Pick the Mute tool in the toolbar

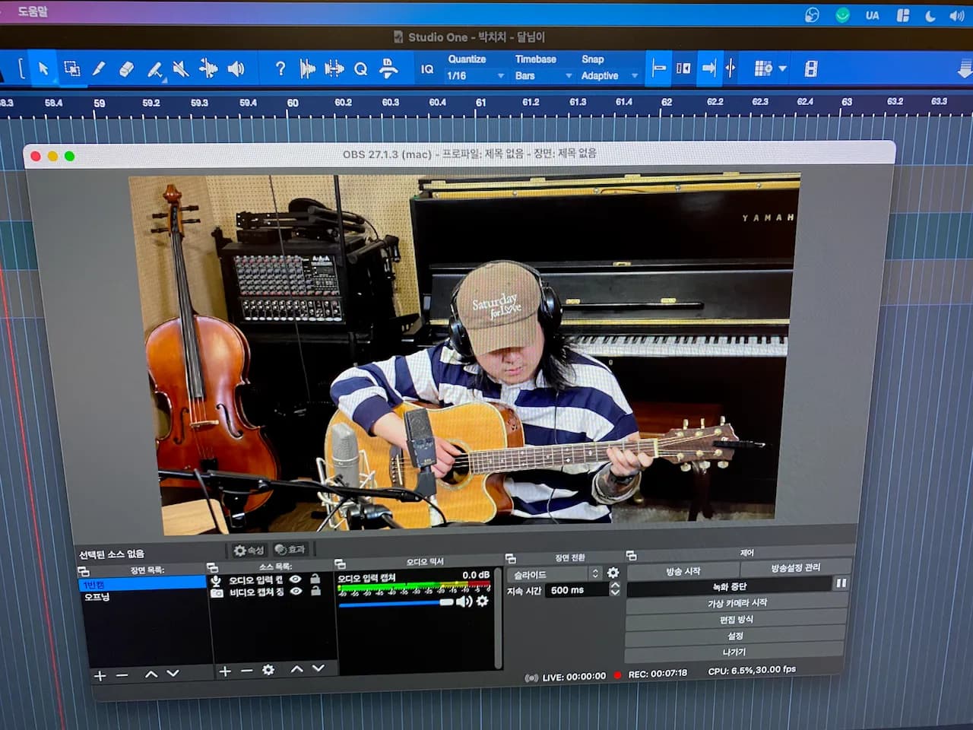[x=181, y=69]
